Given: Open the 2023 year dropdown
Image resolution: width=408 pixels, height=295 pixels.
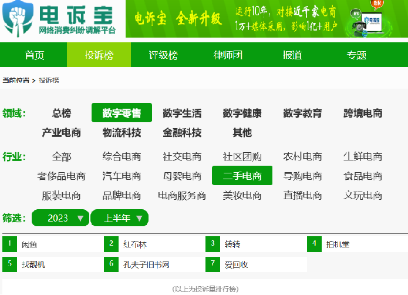Looking at the screenshot, I should [60, 218].
